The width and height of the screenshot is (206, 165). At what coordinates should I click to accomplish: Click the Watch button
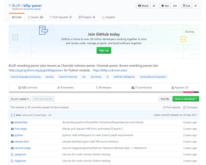tap(143, 6)
